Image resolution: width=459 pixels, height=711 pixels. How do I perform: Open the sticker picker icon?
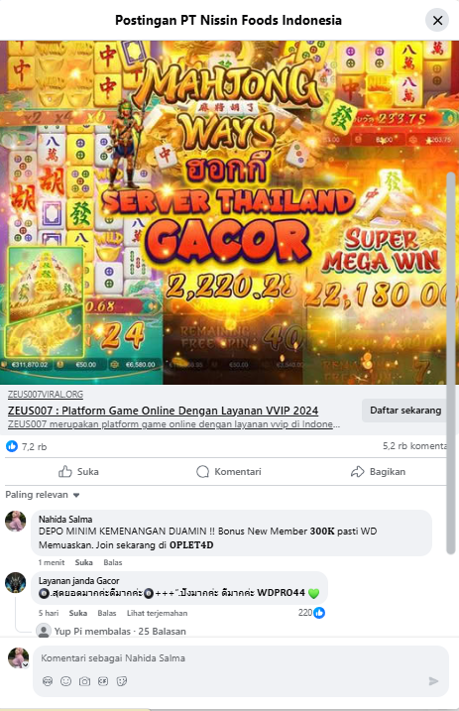tap(122, 681)
